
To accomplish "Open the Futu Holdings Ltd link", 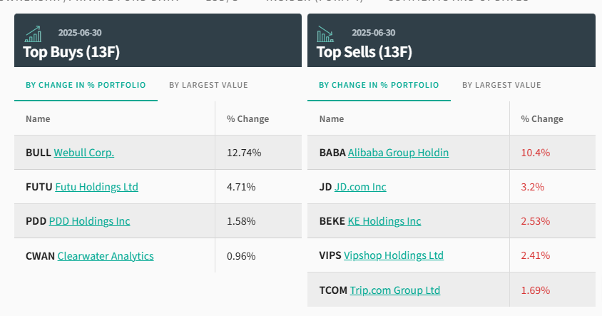I will click(x=96, y=187).
